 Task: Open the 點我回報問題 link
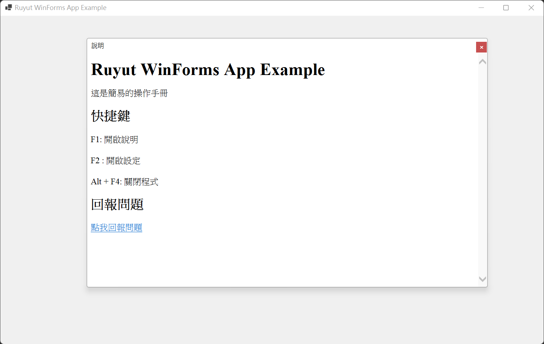117,228
